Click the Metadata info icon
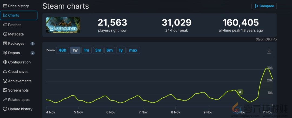Image resolution: width=292 pixels, height=118 pixels. [5, 34]
